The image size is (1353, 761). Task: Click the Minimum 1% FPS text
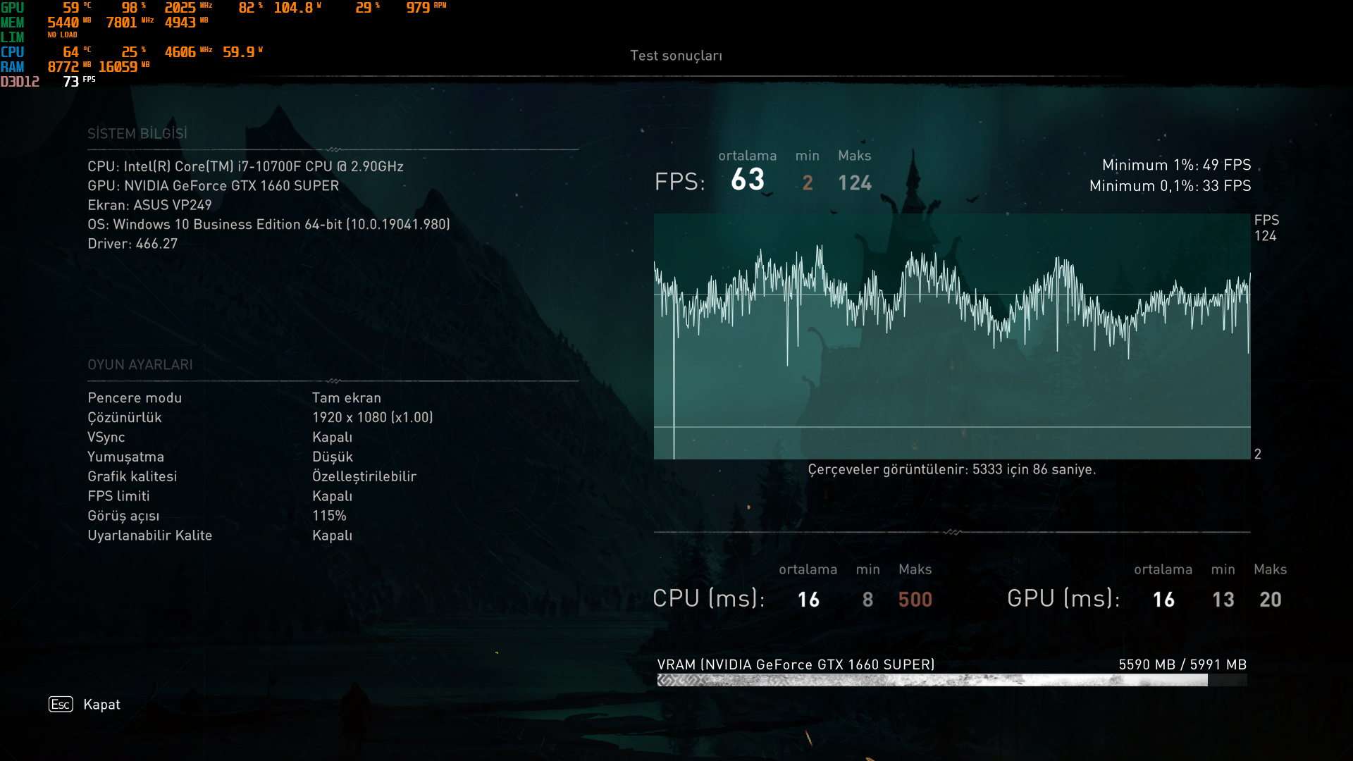pyautogui.click(x=1176, y=165)
